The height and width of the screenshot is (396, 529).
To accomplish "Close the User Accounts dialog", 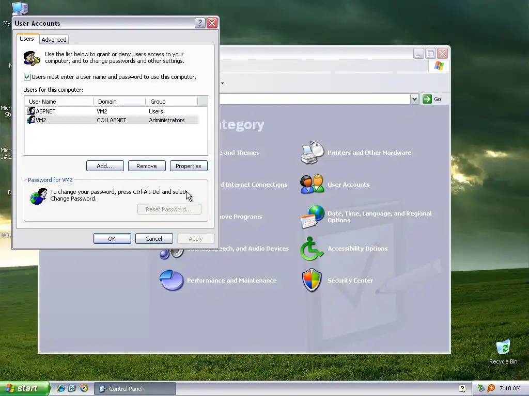I will [x=212, y=23].
